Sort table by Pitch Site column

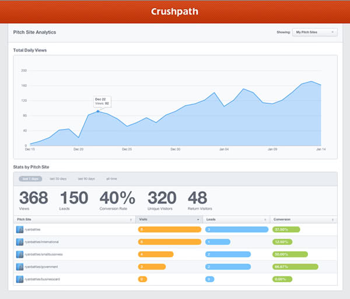pos(75,219)
